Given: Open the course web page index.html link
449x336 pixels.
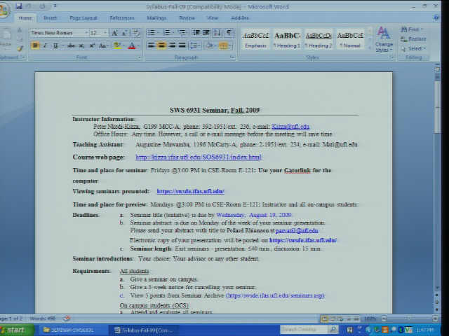Looking at the screenshot, I should [198, 157].
